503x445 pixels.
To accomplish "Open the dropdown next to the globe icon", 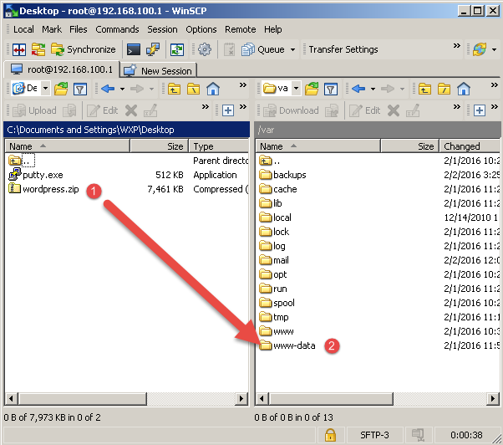I will (494, 49).
